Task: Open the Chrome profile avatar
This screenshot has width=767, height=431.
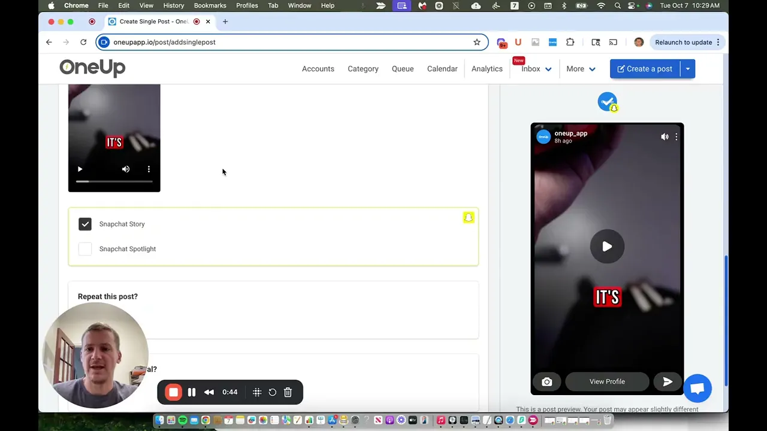Action: coord(639,42)
